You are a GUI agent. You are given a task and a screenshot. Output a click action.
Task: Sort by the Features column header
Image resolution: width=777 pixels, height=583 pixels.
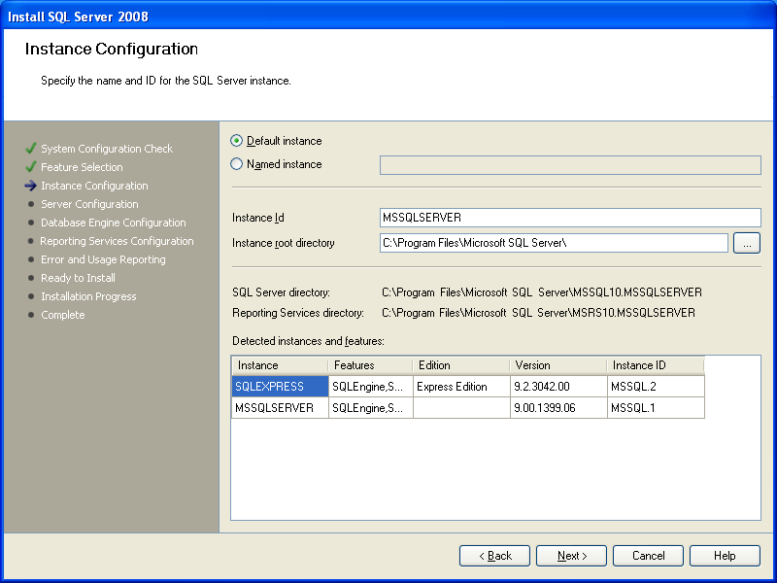[x=371, y=365]
